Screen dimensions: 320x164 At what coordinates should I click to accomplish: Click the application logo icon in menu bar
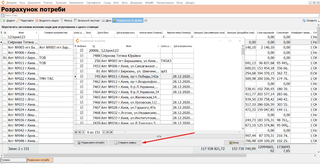coord(3,3)
